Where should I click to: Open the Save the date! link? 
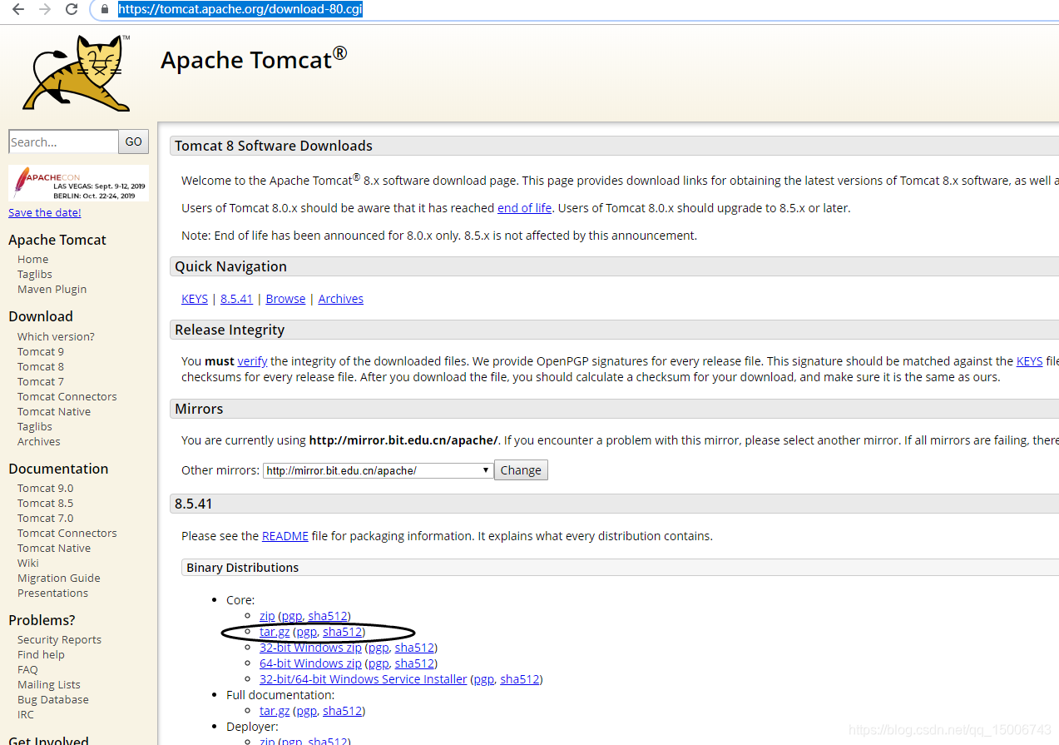45,212
